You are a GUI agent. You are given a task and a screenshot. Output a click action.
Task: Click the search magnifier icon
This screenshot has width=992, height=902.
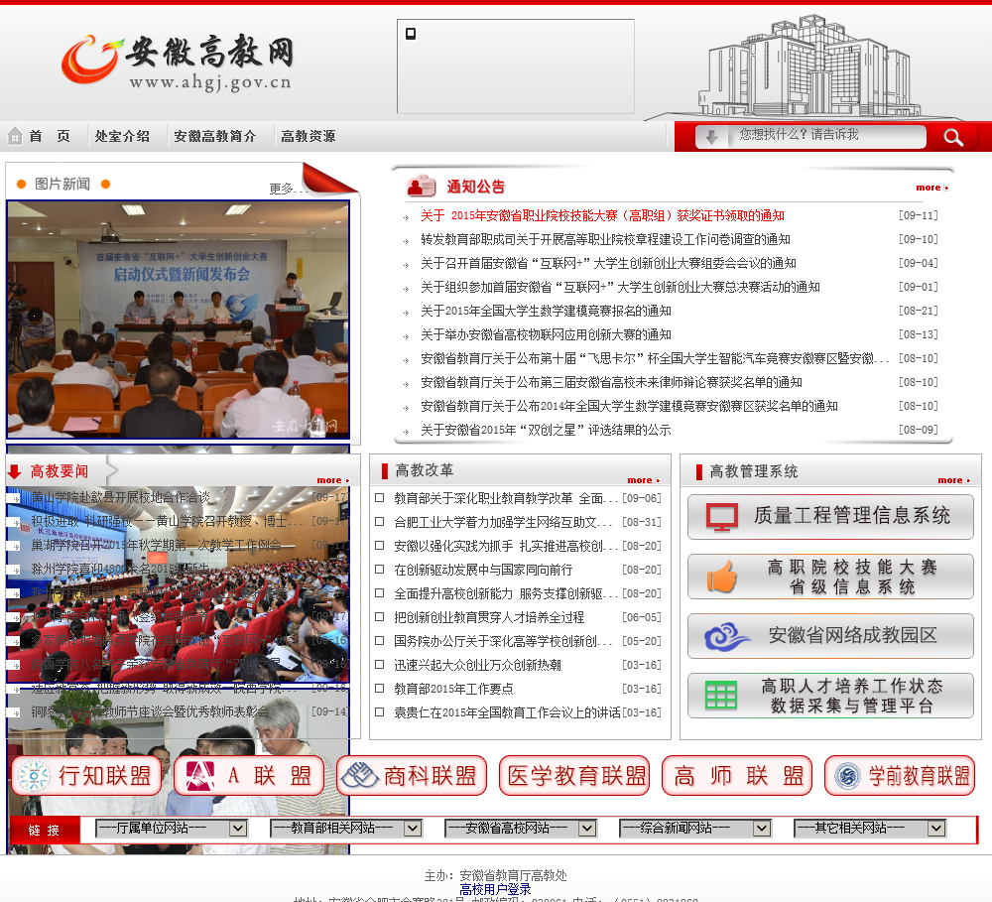(x=952, y=137)
